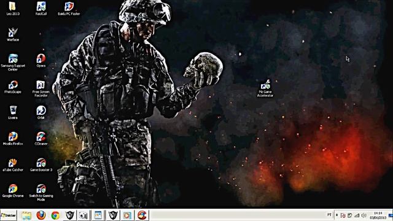Viewport: 393px width, 221px height.
Task: Launch the Opera browser desktop shortcut
Action: click(x=41, y=60)
